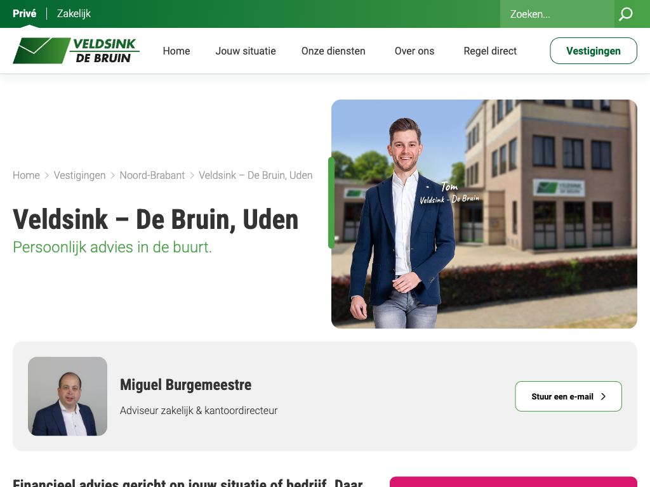Expand the Onze diensten menu
Viewport: 650px width, 487px height.
pos(333,51)
